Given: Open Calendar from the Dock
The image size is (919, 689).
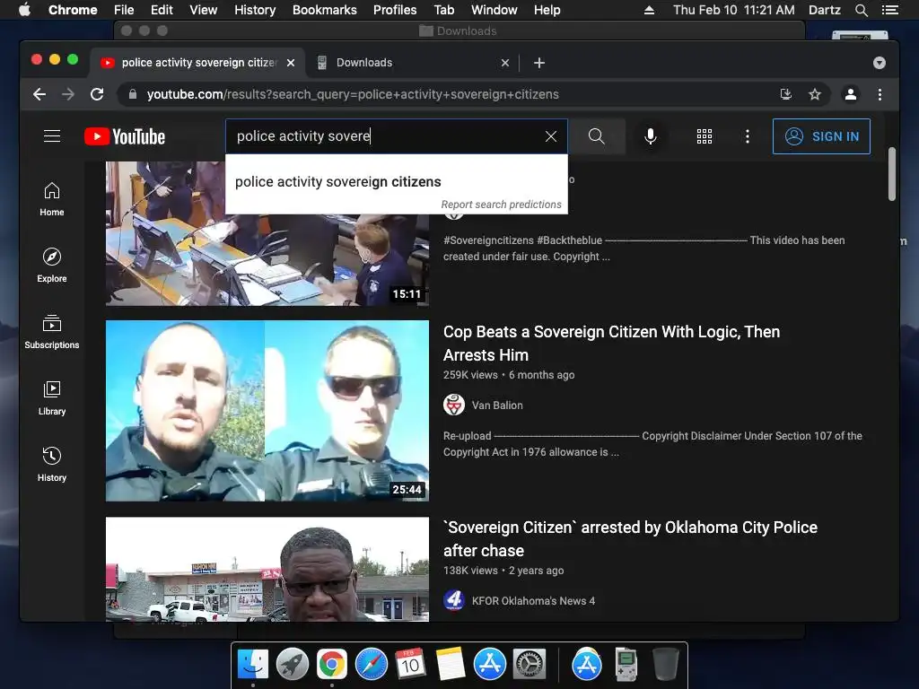Looking at the screenshot, I should (x=410, y=665).
